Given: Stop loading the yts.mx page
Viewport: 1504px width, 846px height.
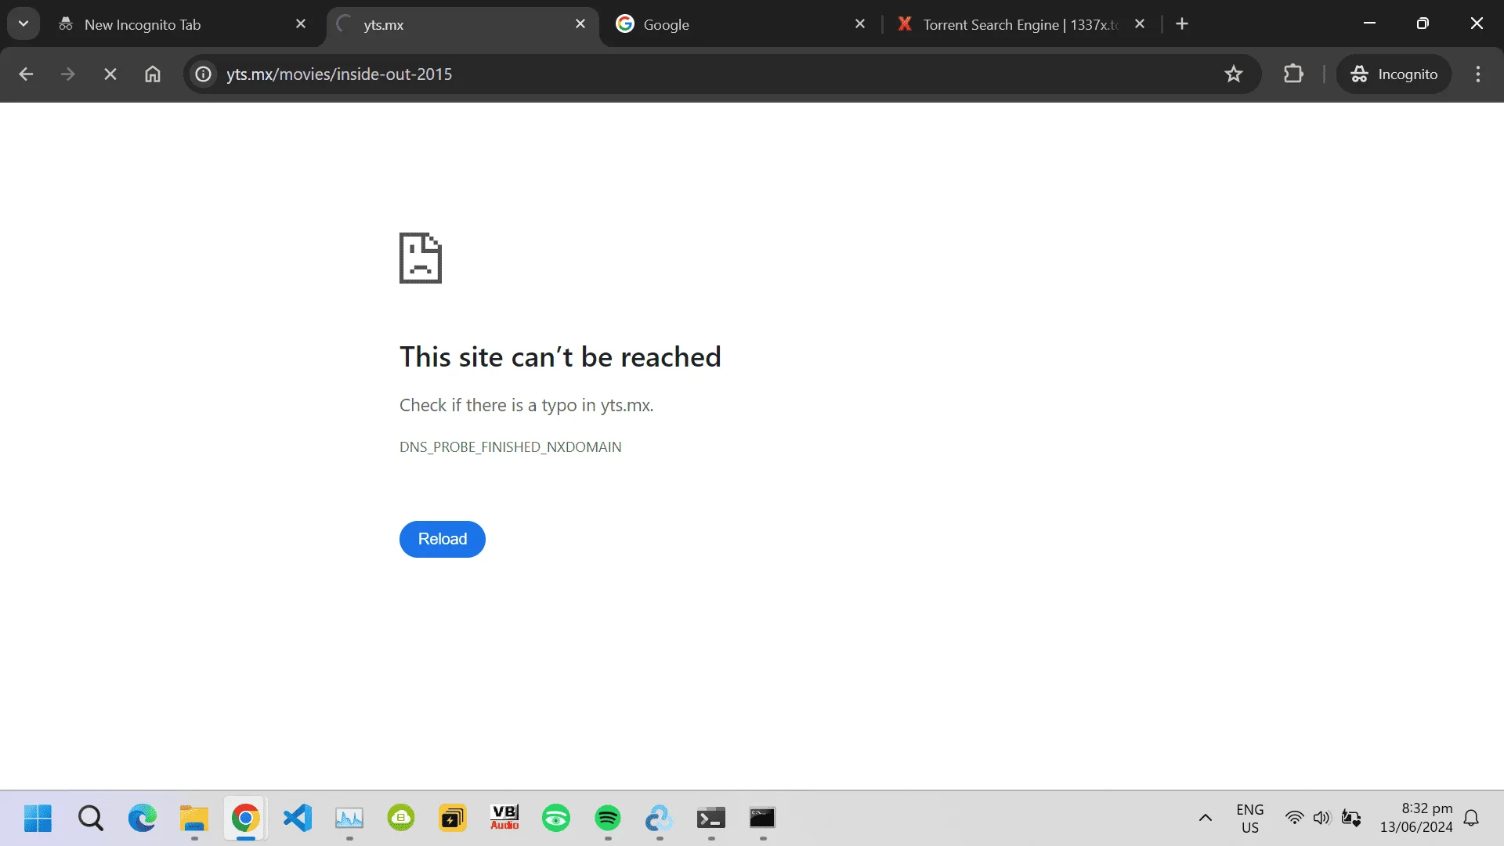Looking at the screenshot, I should pos(110,74).
